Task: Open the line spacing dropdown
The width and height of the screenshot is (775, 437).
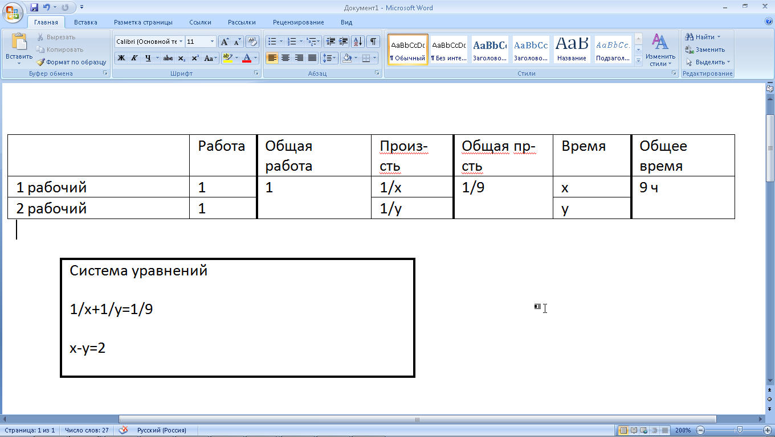Action: click(x=329, y=58)
